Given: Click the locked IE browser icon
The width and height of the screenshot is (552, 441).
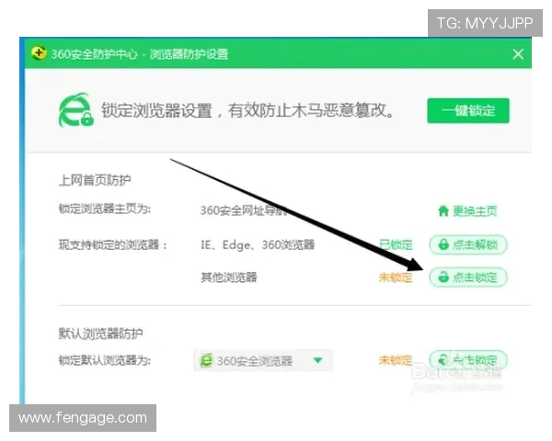Looking at the screenshot, I should click(x=75, y=109).
